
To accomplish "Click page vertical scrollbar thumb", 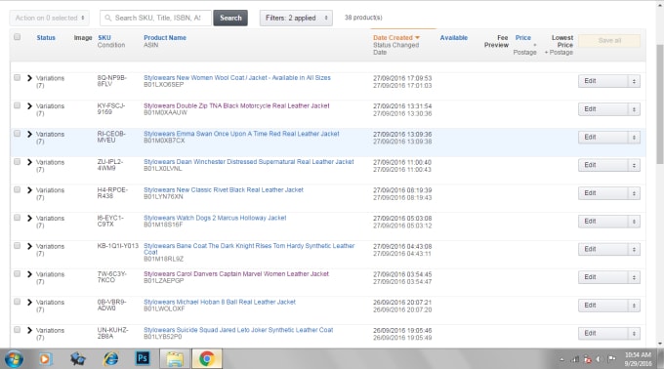I will pos(660,103).
